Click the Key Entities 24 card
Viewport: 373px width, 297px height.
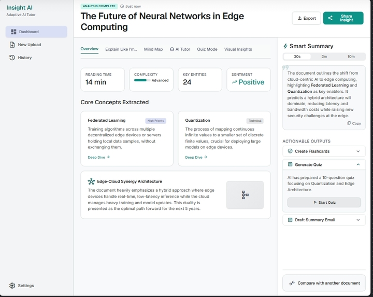coord(200,79)
